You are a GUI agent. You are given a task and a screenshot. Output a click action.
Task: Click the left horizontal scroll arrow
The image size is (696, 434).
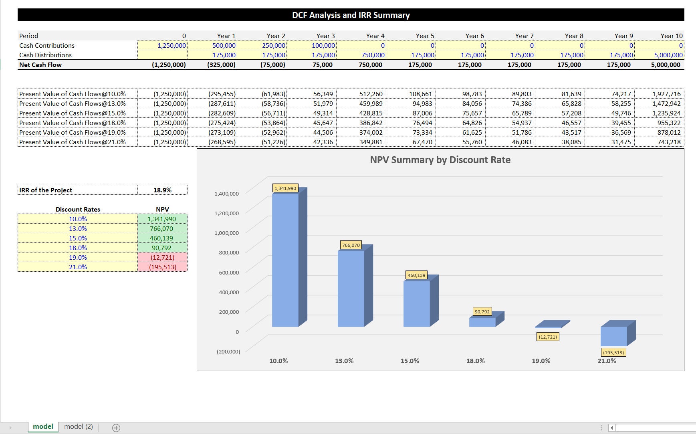pos(611,427)
